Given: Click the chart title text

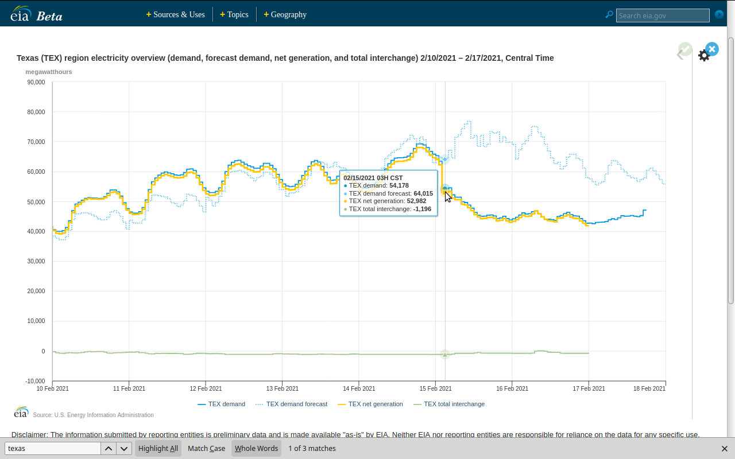Looking at the screenshot, I should coord(285,58).
